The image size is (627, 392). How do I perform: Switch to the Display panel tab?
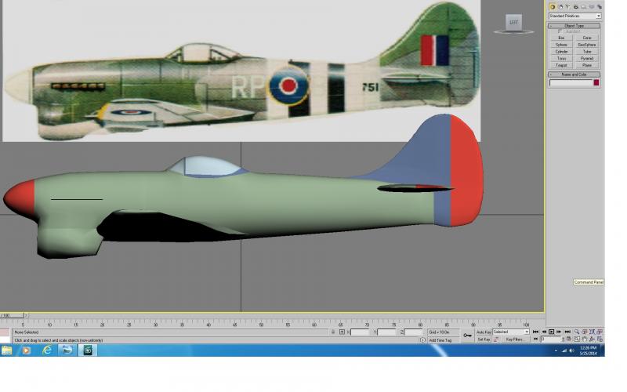pyautogui.click(x=584, y=6)
